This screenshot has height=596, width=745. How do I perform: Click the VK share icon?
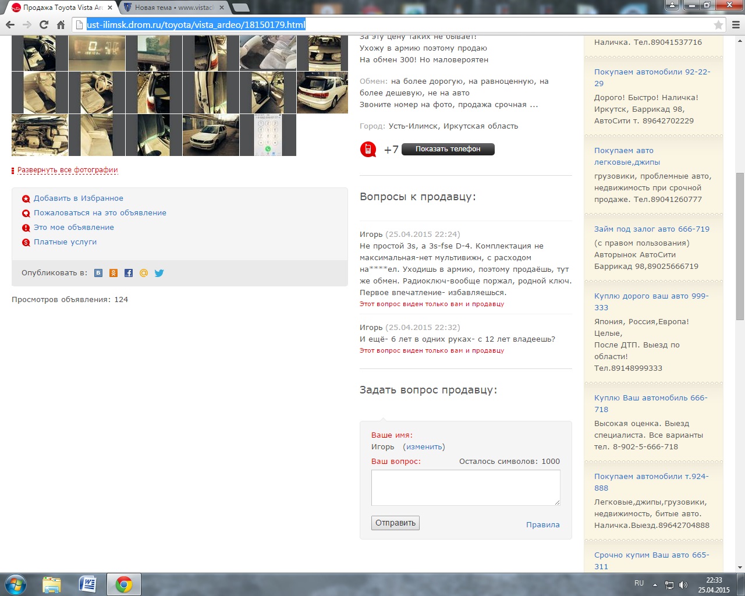[98, 273]
